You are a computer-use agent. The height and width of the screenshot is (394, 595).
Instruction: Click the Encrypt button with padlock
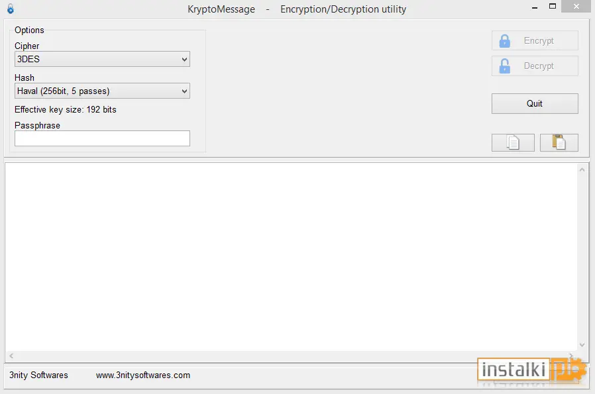tap(535, 40)
